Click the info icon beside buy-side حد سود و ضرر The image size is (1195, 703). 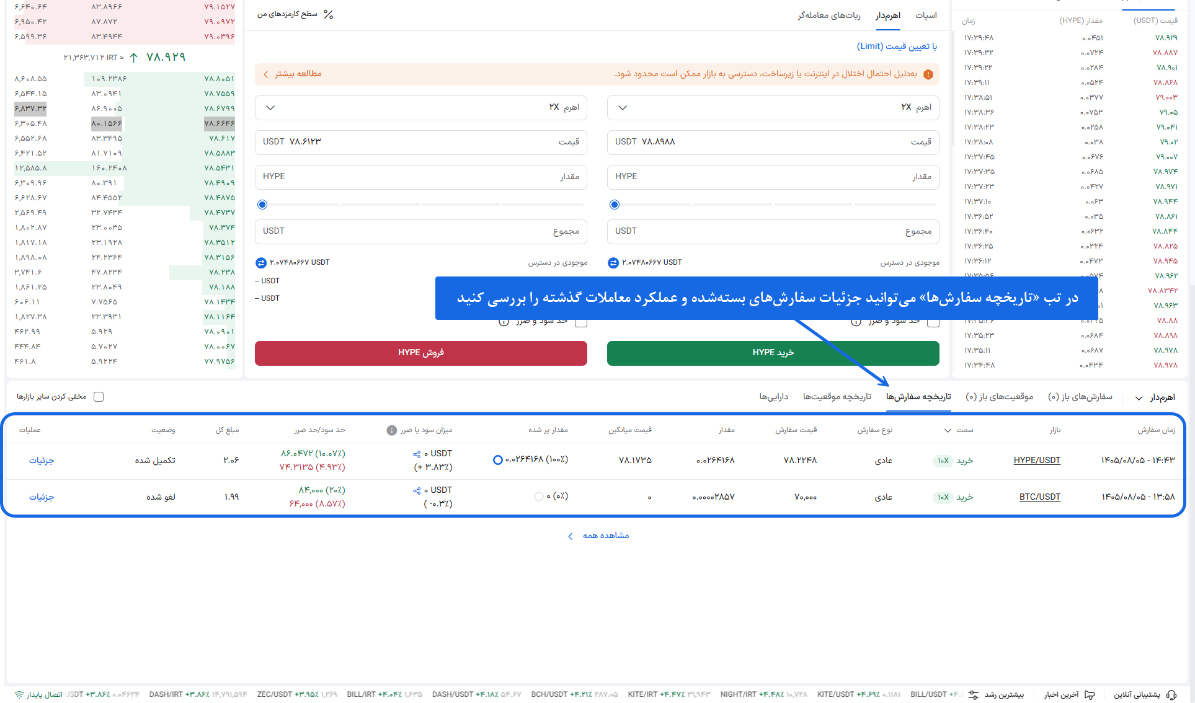[856, 322]
